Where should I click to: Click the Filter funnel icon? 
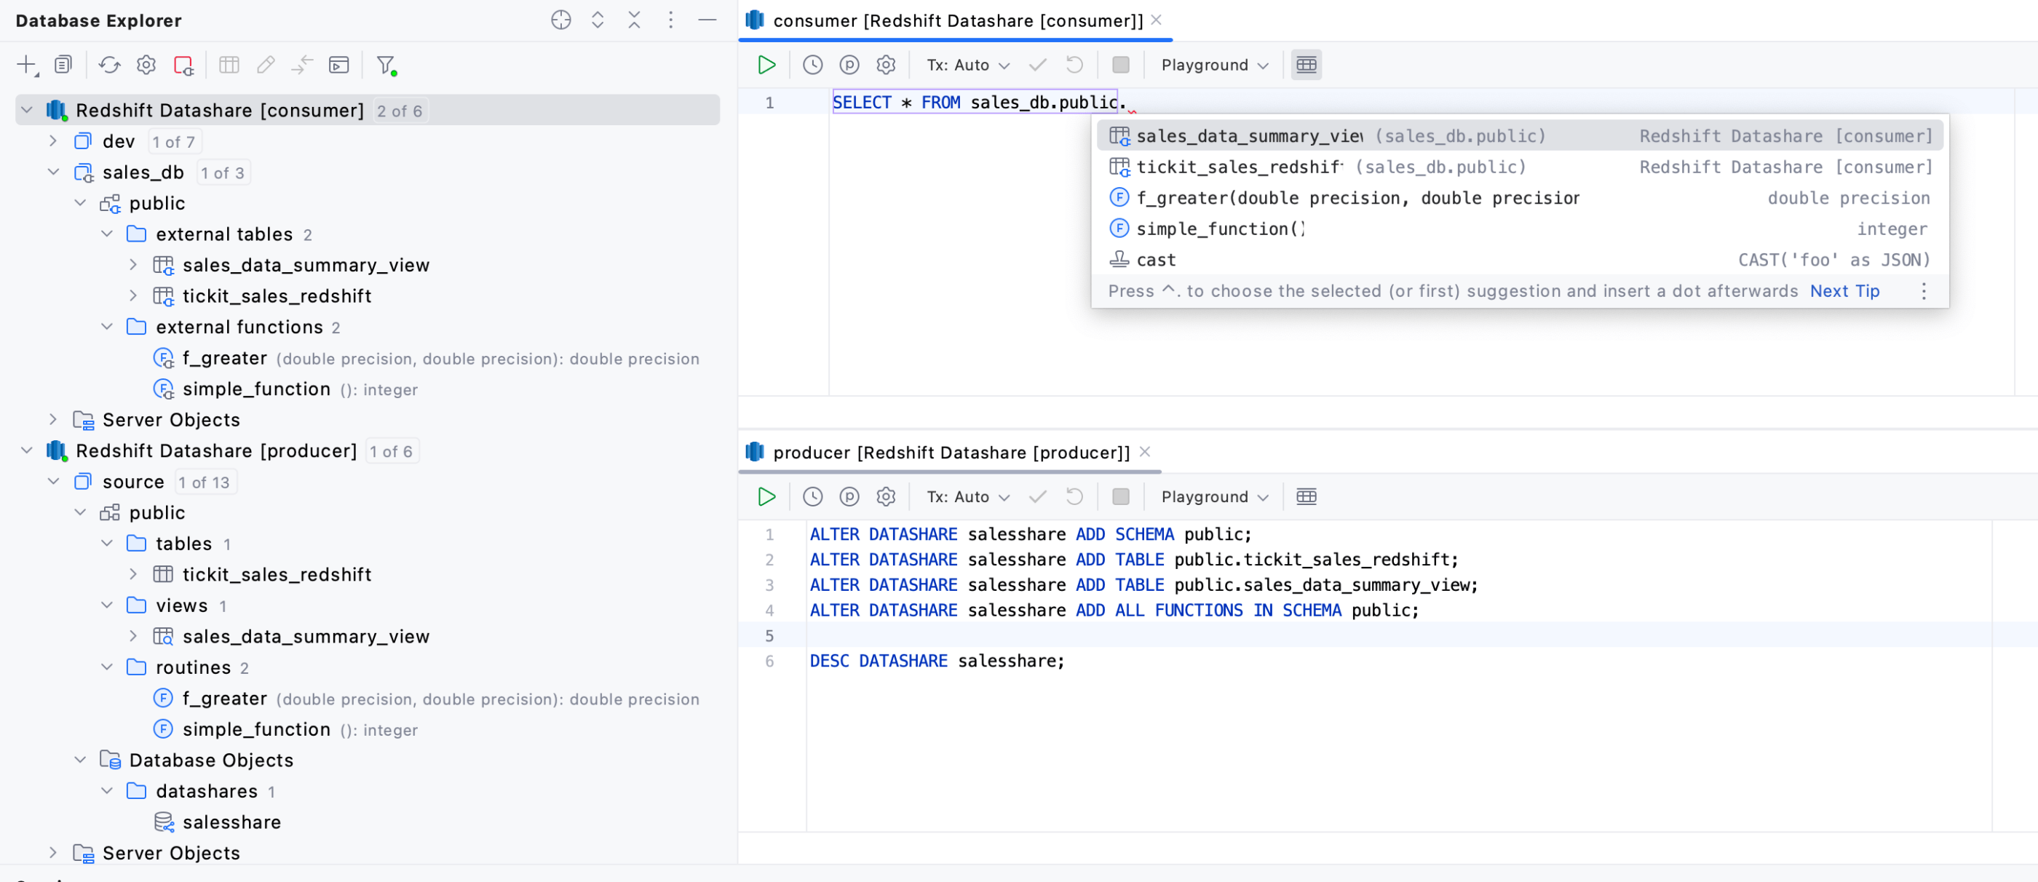point(385,65)
